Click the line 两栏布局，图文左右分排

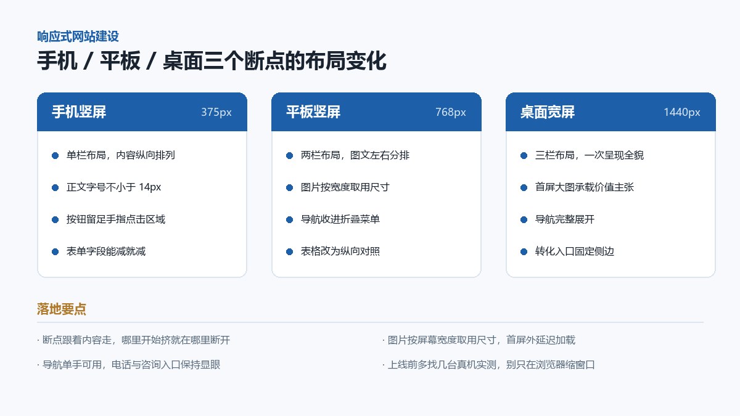coord(355,155)
